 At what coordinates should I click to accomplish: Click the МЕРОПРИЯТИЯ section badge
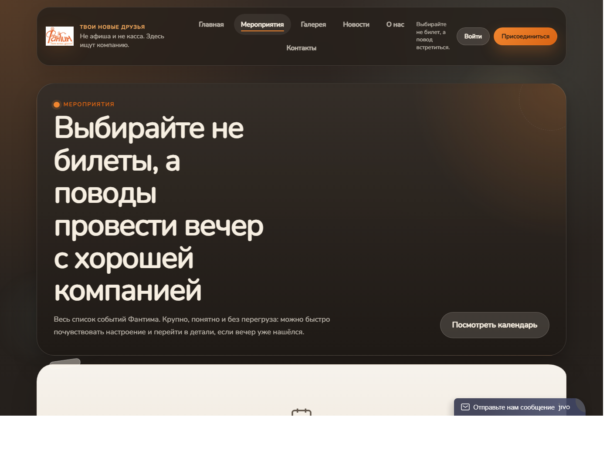(85, 104)
